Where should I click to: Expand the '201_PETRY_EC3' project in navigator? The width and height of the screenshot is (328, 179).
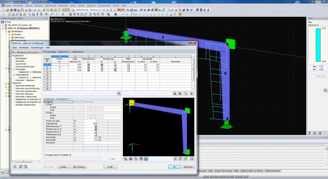3,25
